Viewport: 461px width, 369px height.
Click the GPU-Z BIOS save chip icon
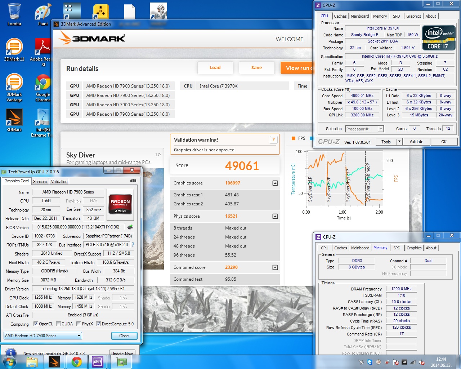pos(130,227)
